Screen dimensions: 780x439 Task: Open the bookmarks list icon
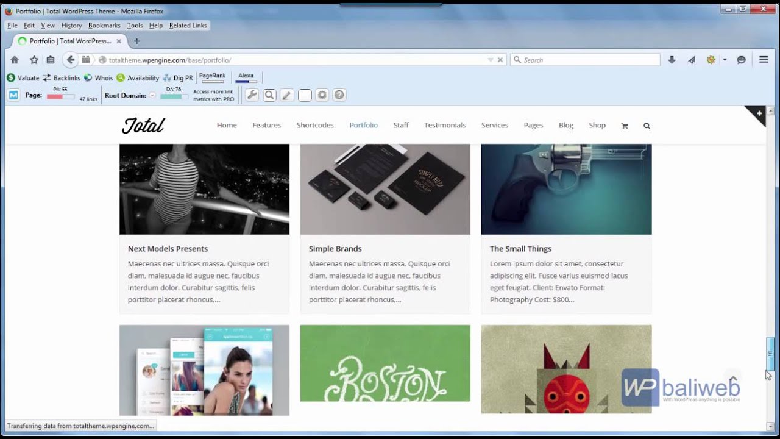[x=51, y=60]
